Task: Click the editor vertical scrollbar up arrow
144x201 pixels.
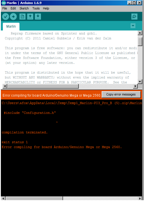Action: tap(140, 33)
